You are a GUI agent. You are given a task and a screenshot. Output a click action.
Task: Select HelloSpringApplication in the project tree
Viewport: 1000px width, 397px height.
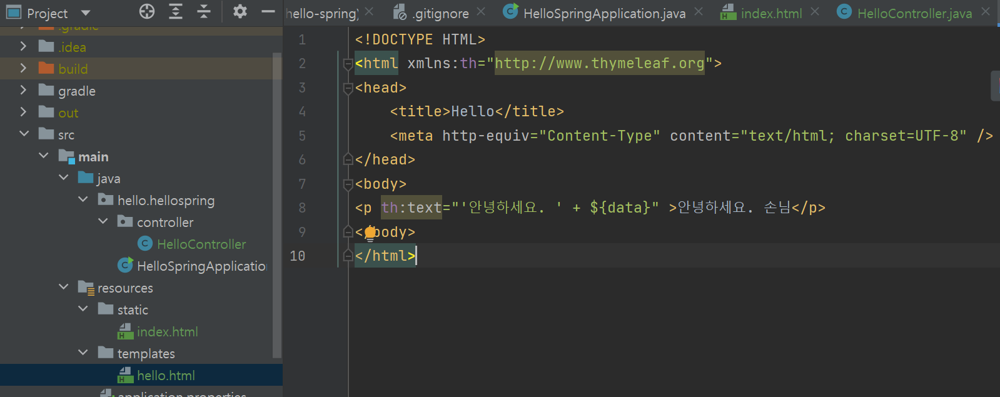(202, 266)
